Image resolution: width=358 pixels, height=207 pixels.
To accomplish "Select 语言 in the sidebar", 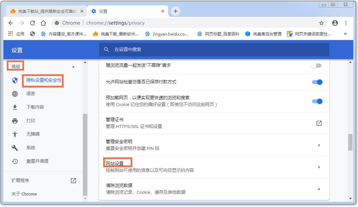I will (30, 94).
